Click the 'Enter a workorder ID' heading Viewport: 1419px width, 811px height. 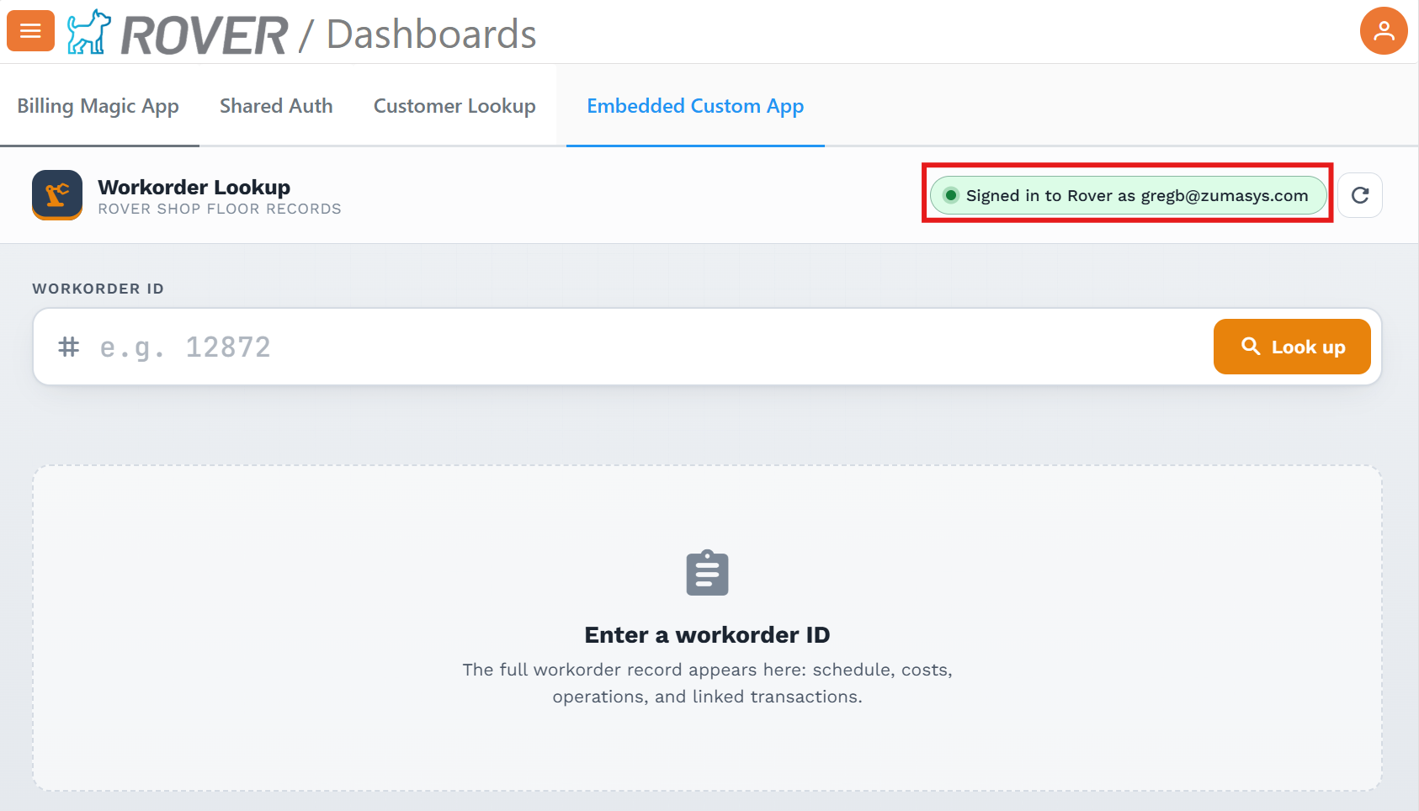707,634
